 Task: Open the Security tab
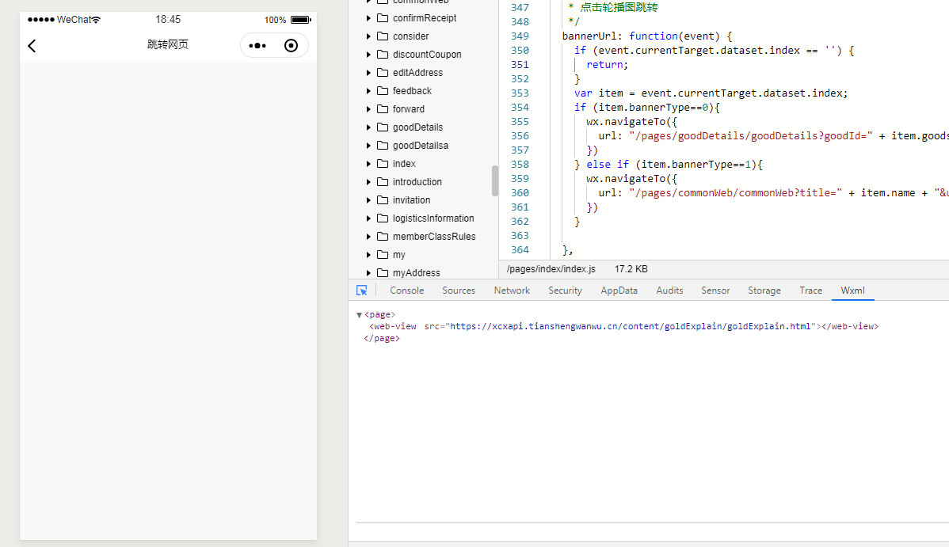(x=566, y=291)
